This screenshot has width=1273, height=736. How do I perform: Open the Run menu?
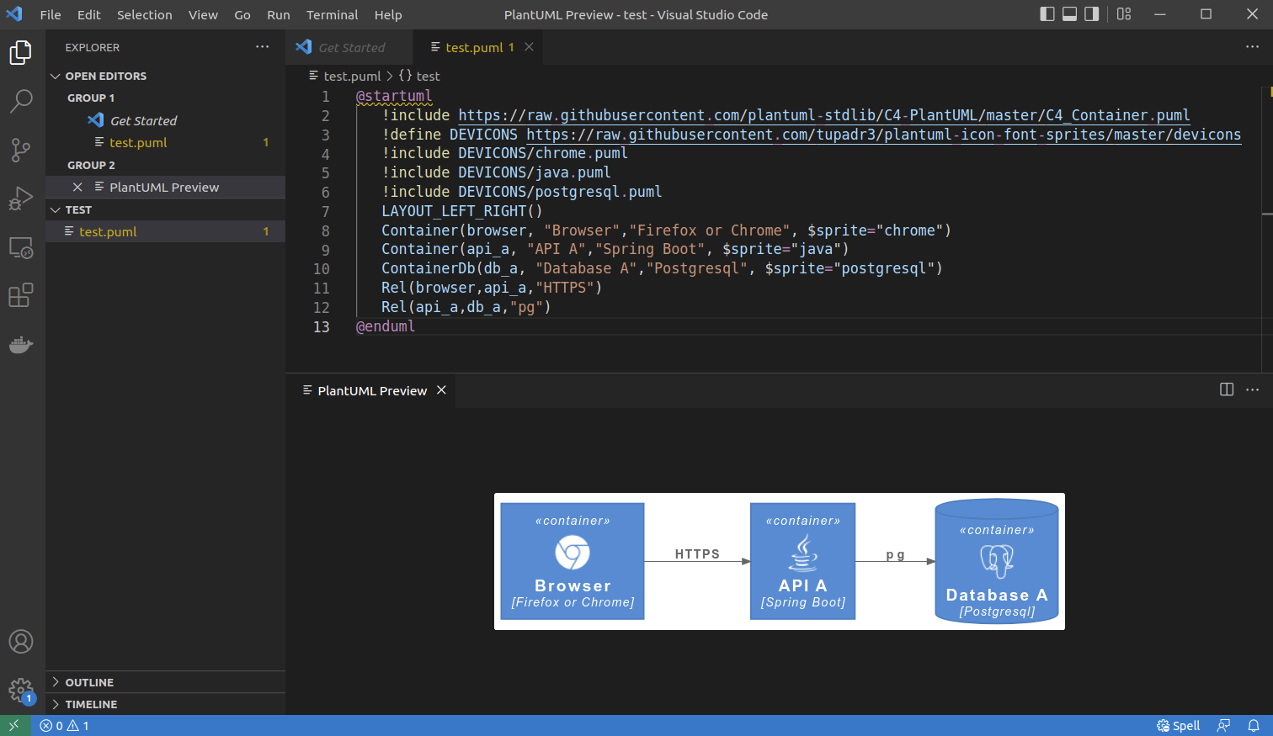click(x=279, y=14)
